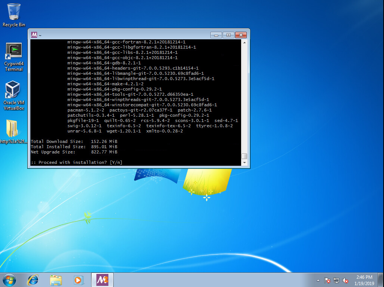Open Windows Media Player from the taskbar
384x287 pixels.
[78, 280]
